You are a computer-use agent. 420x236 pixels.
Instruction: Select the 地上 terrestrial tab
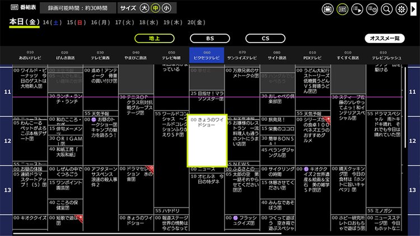155,39
